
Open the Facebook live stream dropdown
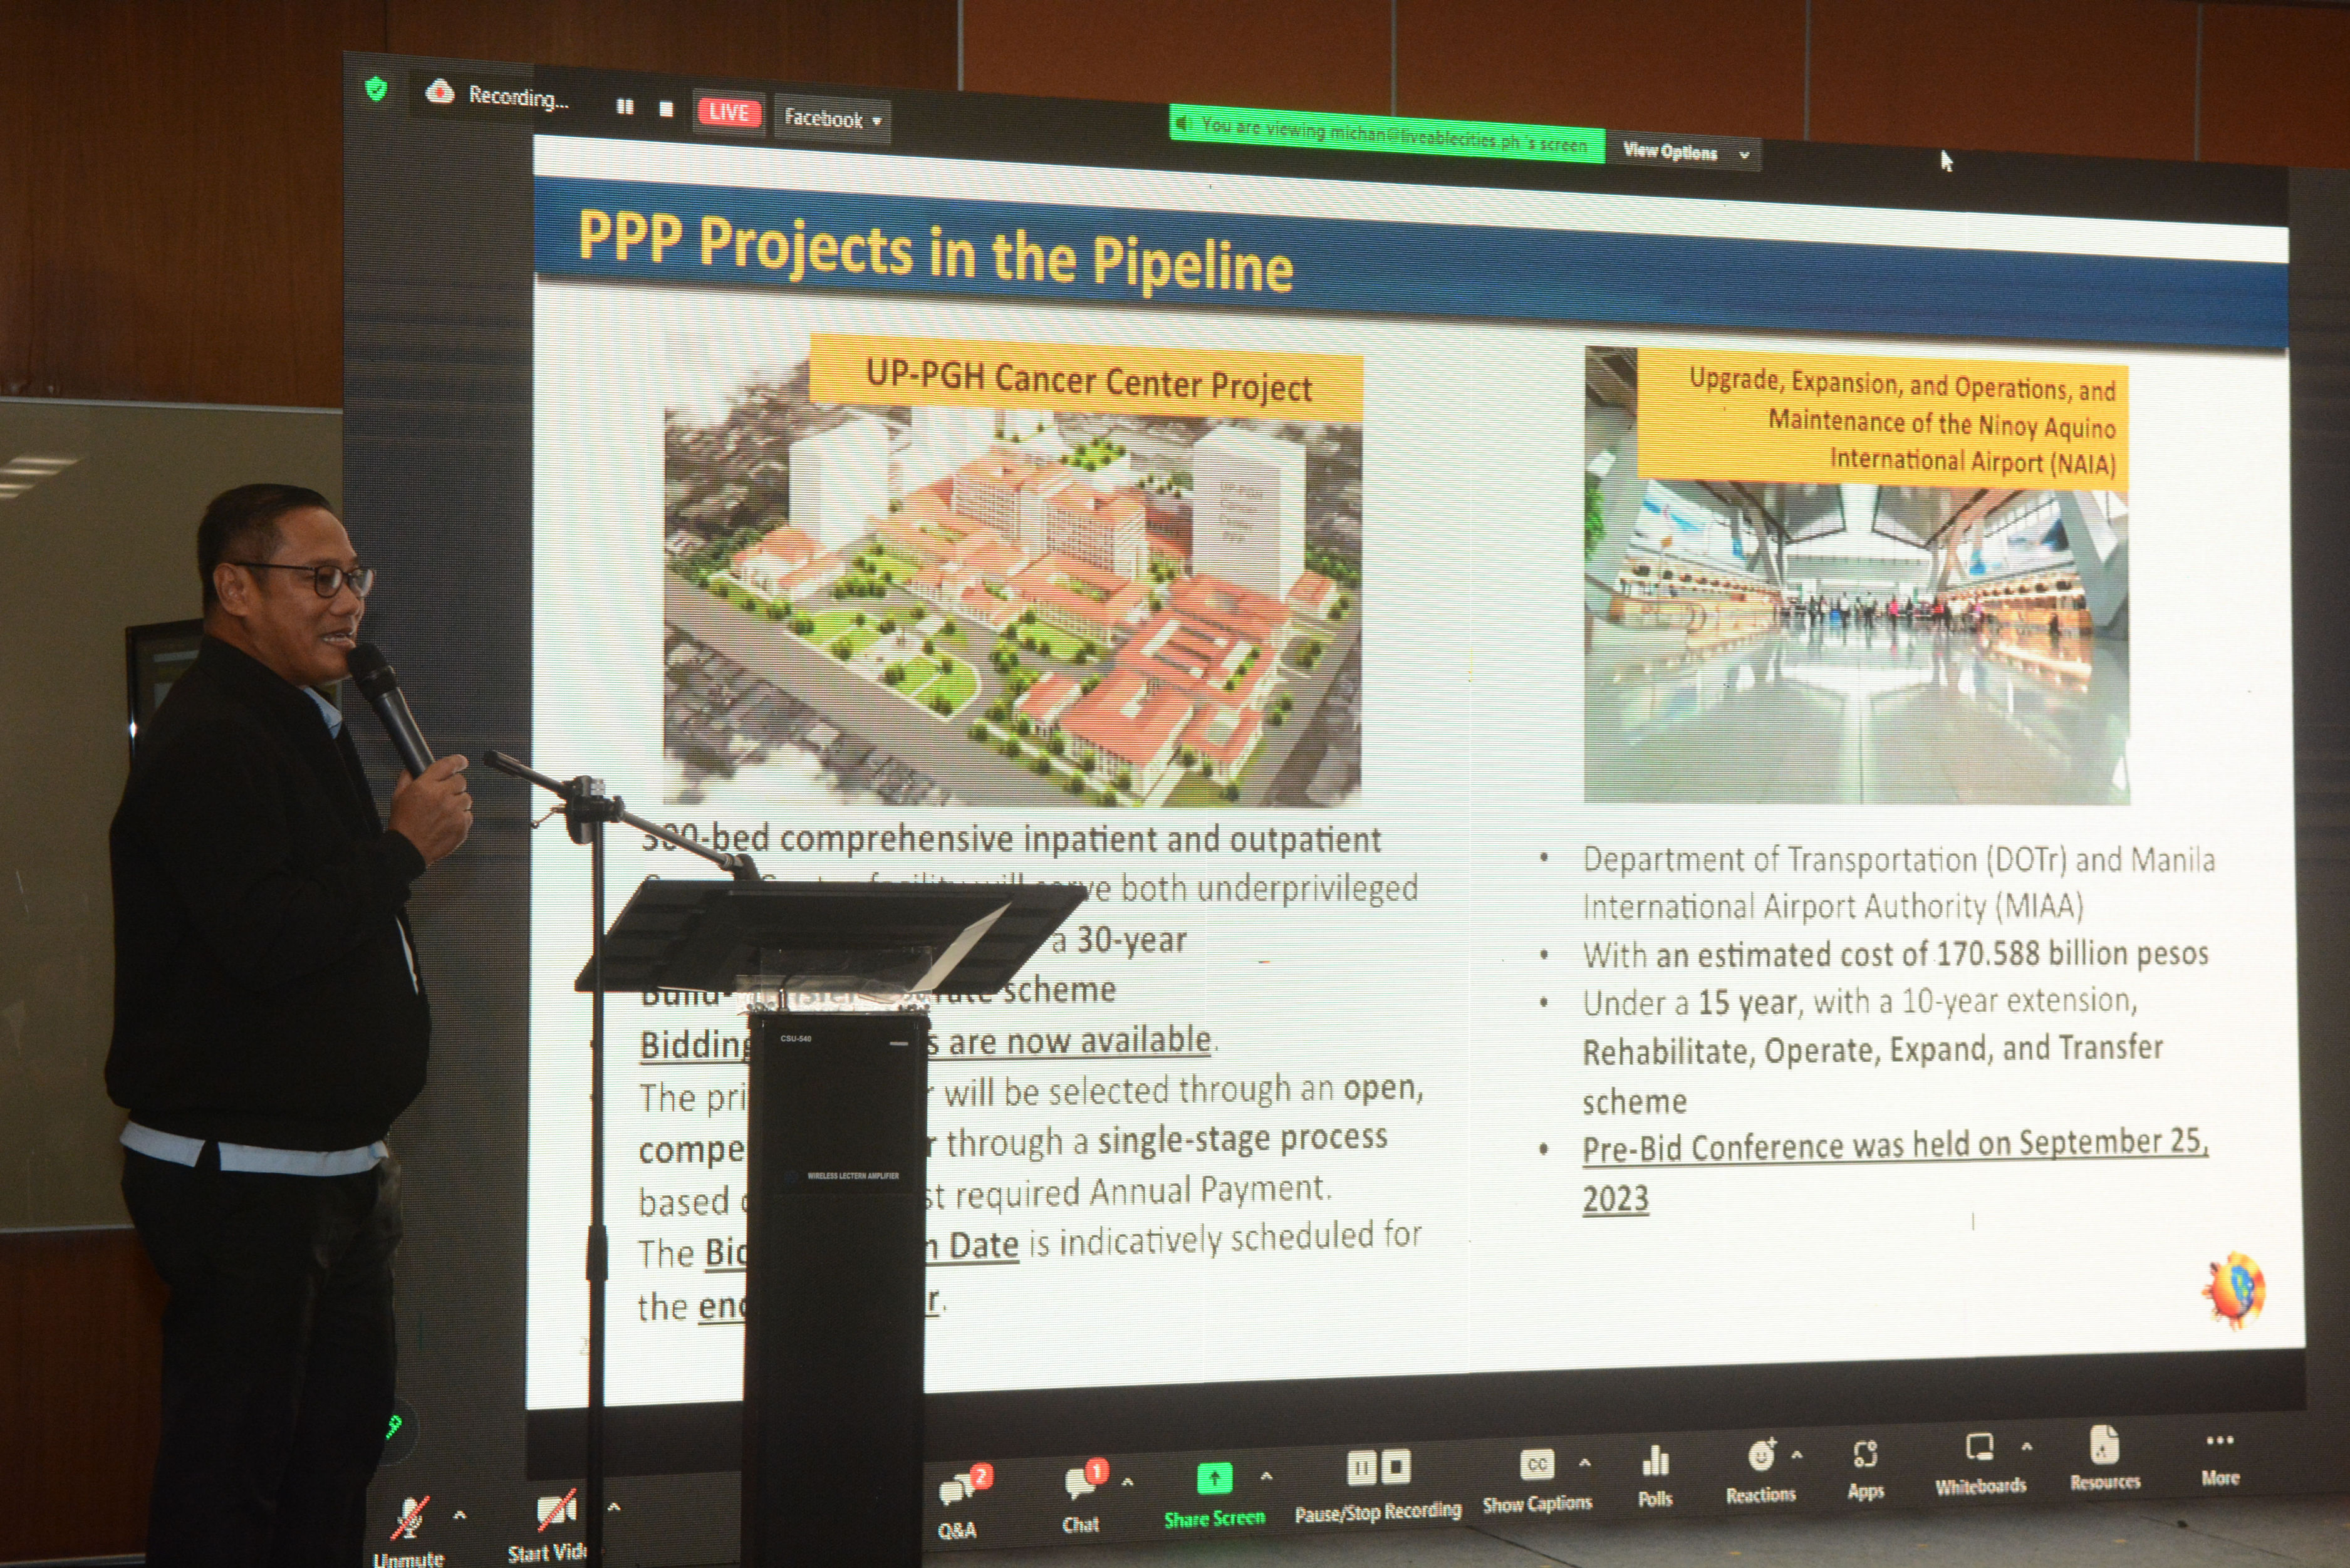832,119
